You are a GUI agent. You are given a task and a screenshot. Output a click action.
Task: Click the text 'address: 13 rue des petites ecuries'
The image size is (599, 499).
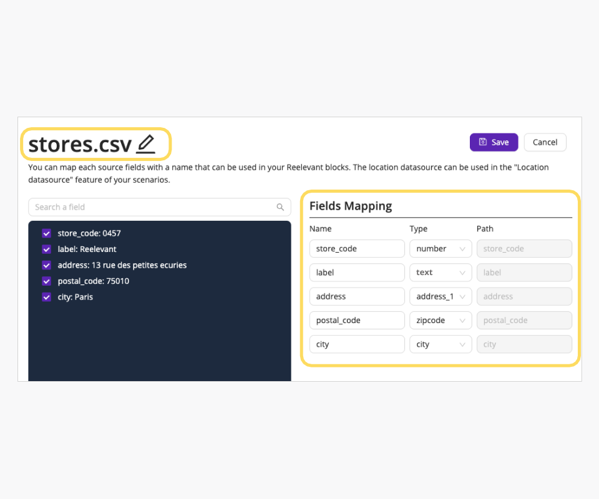click(x=122, y=265)
